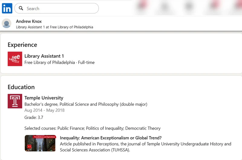Screen dimensions: 242x160
Task: Click the magnifier icon in search bar
Action: (21, 8)
